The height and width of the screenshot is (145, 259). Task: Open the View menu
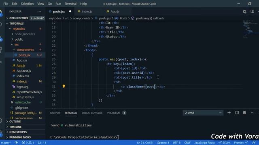pos(40,4)
